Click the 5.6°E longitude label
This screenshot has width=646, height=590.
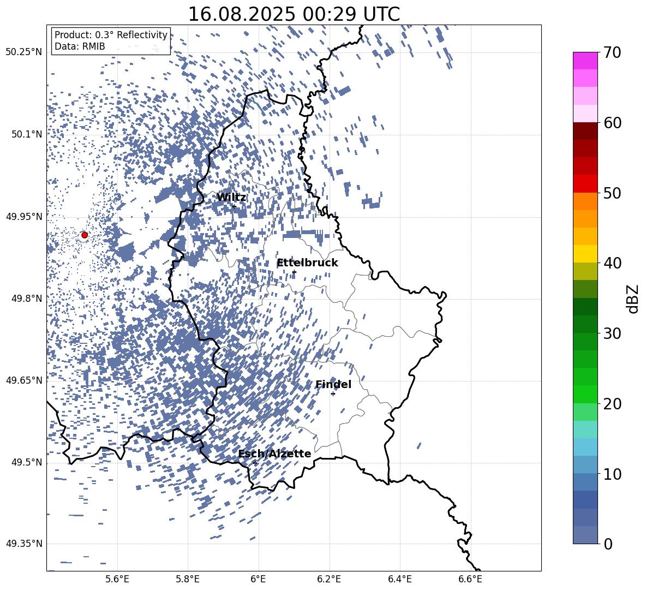click(117, 579)
